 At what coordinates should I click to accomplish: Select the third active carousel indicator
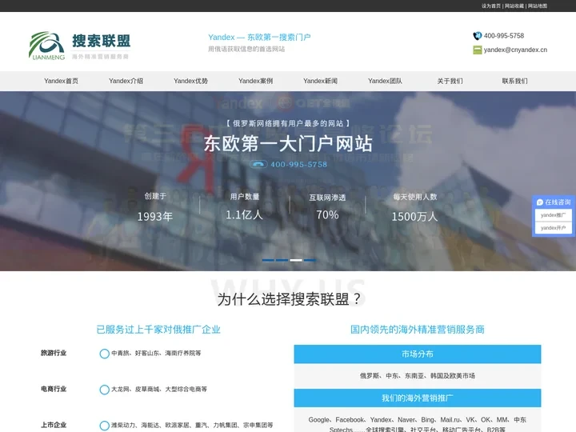(296, 260)
